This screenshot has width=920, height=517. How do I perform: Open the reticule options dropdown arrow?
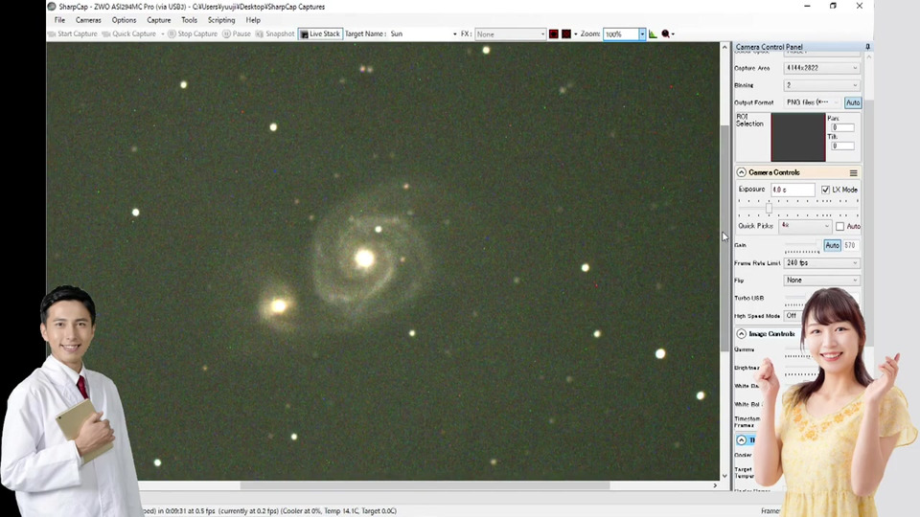(x=576, y=34)
